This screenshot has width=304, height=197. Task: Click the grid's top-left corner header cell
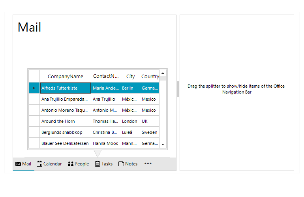(34, 76)
